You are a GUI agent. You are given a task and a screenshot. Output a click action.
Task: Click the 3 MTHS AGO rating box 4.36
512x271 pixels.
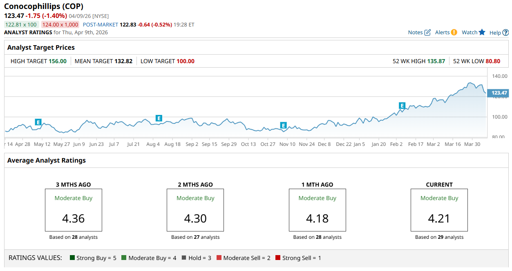point(74,210)
